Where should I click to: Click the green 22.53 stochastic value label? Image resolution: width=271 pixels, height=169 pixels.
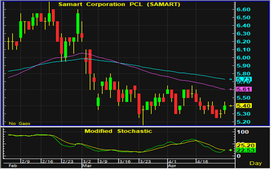245,150
